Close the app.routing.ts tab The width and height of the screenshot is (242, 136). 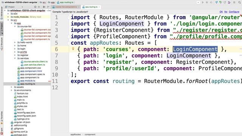coord(99,7)
